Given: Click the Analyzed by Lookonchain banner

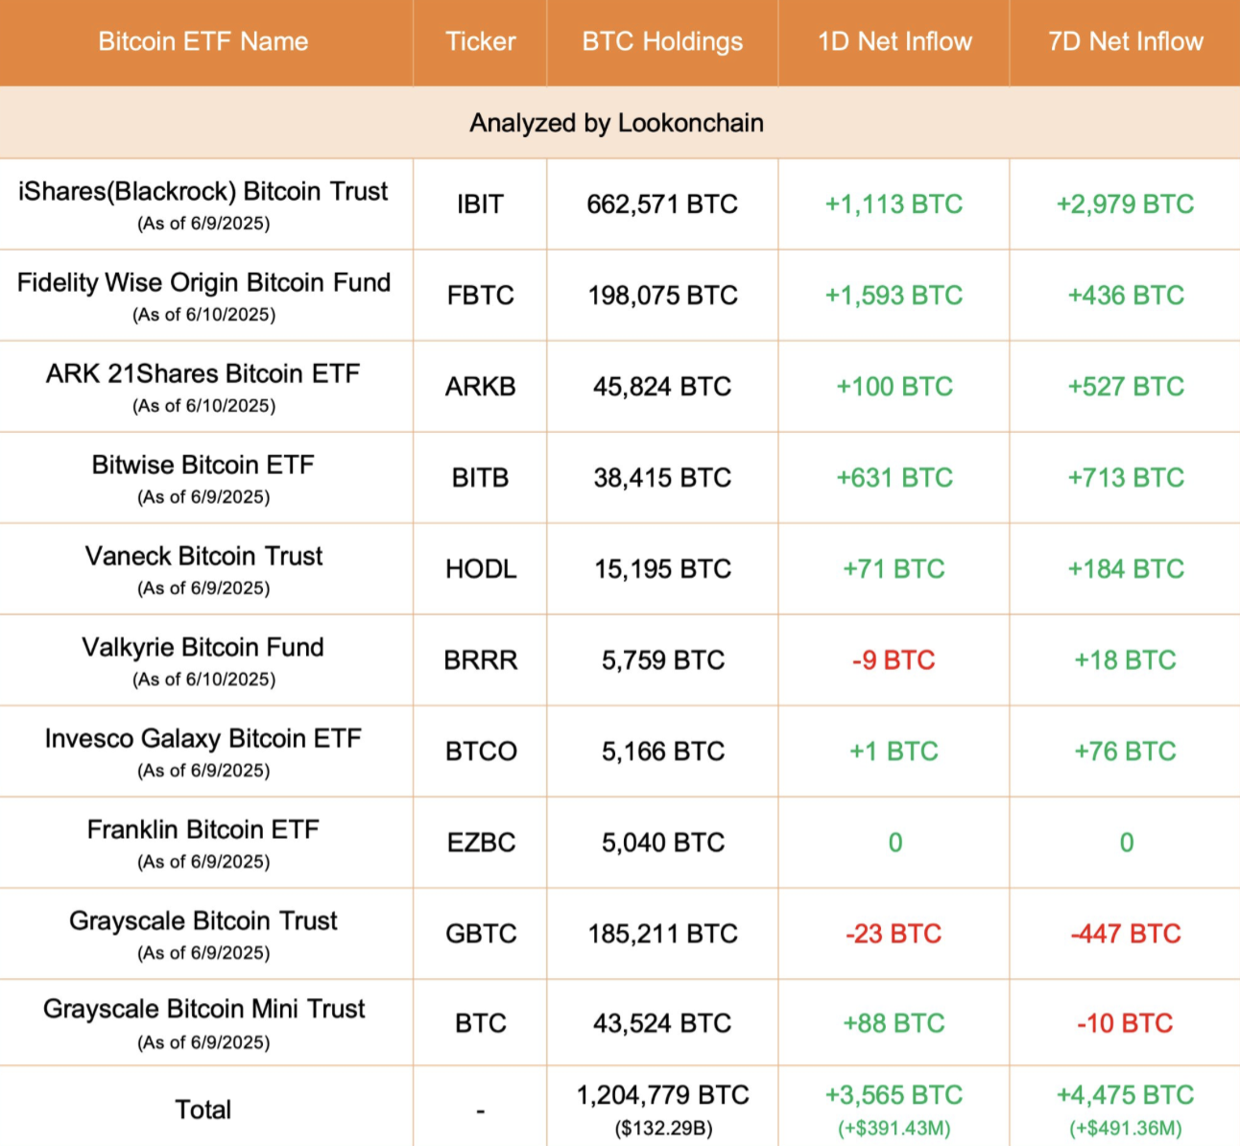Looking at the screenshot, I should 616,123.
